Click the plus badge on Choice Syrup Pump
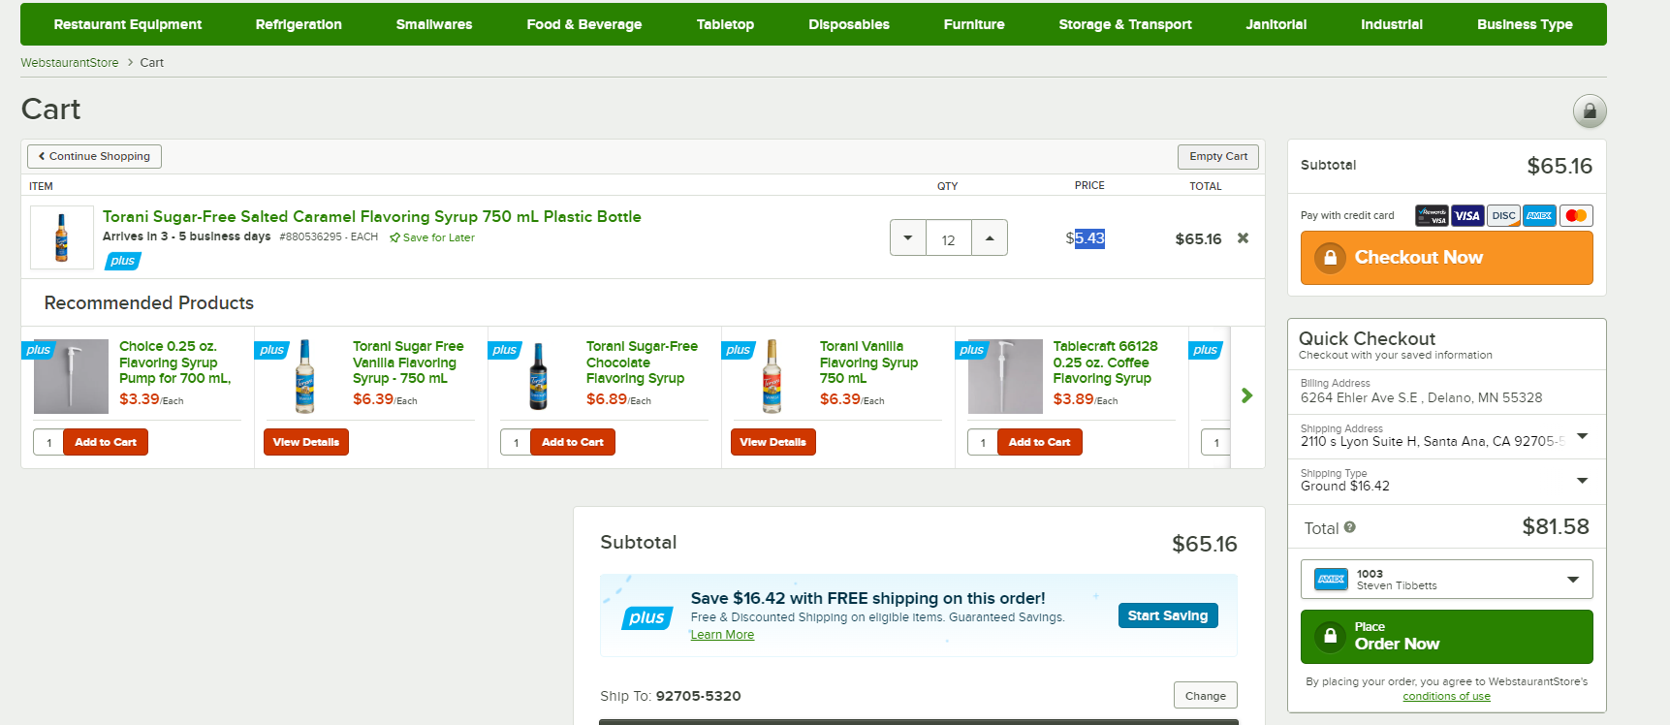1670x725 pixels. click(x=39, y=350)
